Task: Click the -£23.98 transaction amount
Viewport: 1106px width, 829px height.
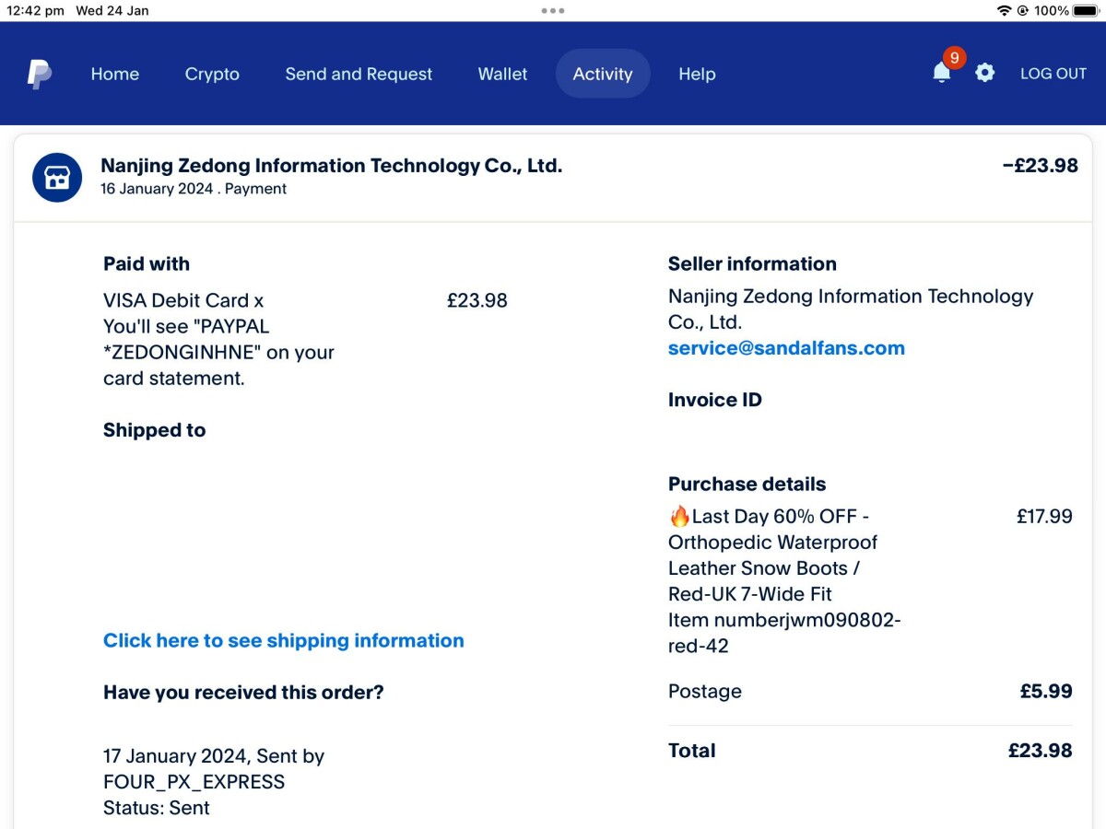Action: tap(1040, 166)
